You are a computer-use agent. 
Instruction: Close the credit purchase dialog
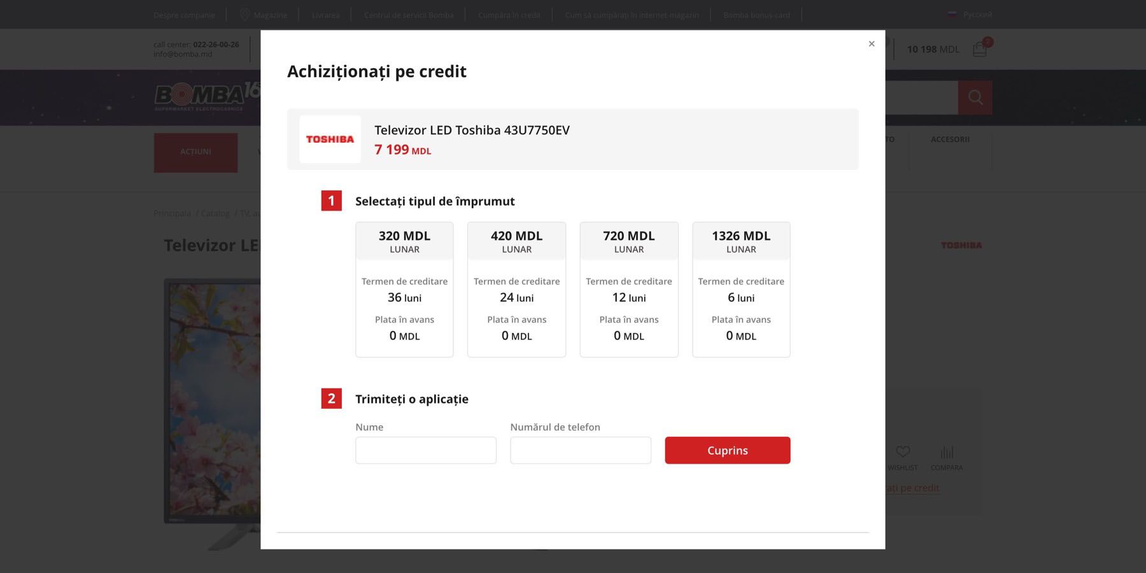[872, 44]
